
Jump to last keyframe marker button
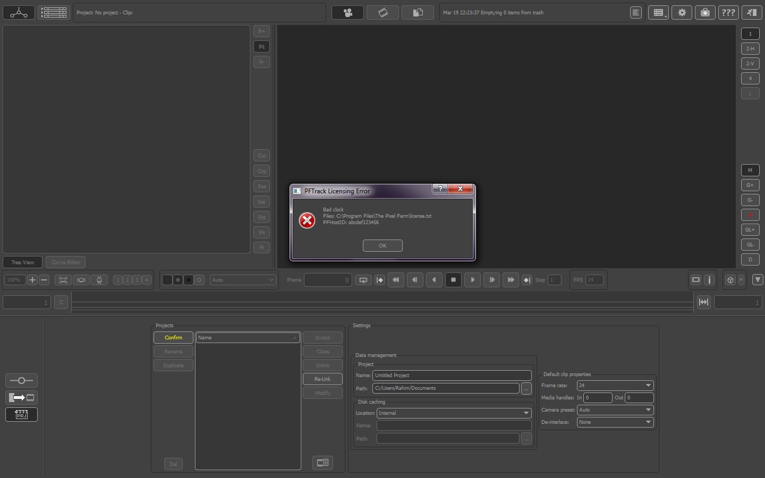(x=526, y=280)
